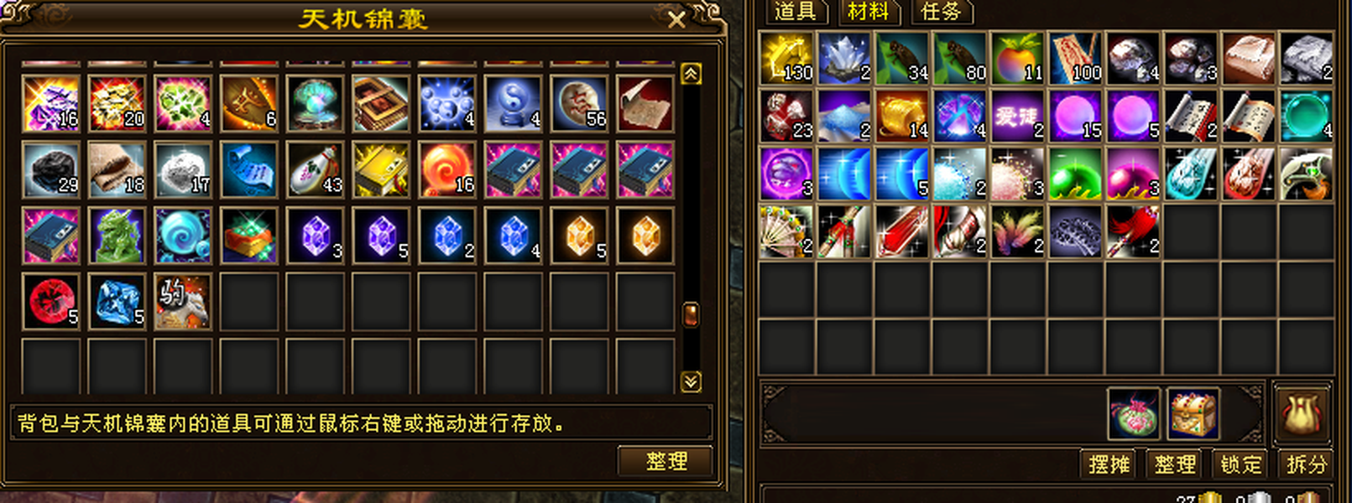Click the storage scrollbar down arrow

coord(691,382)
